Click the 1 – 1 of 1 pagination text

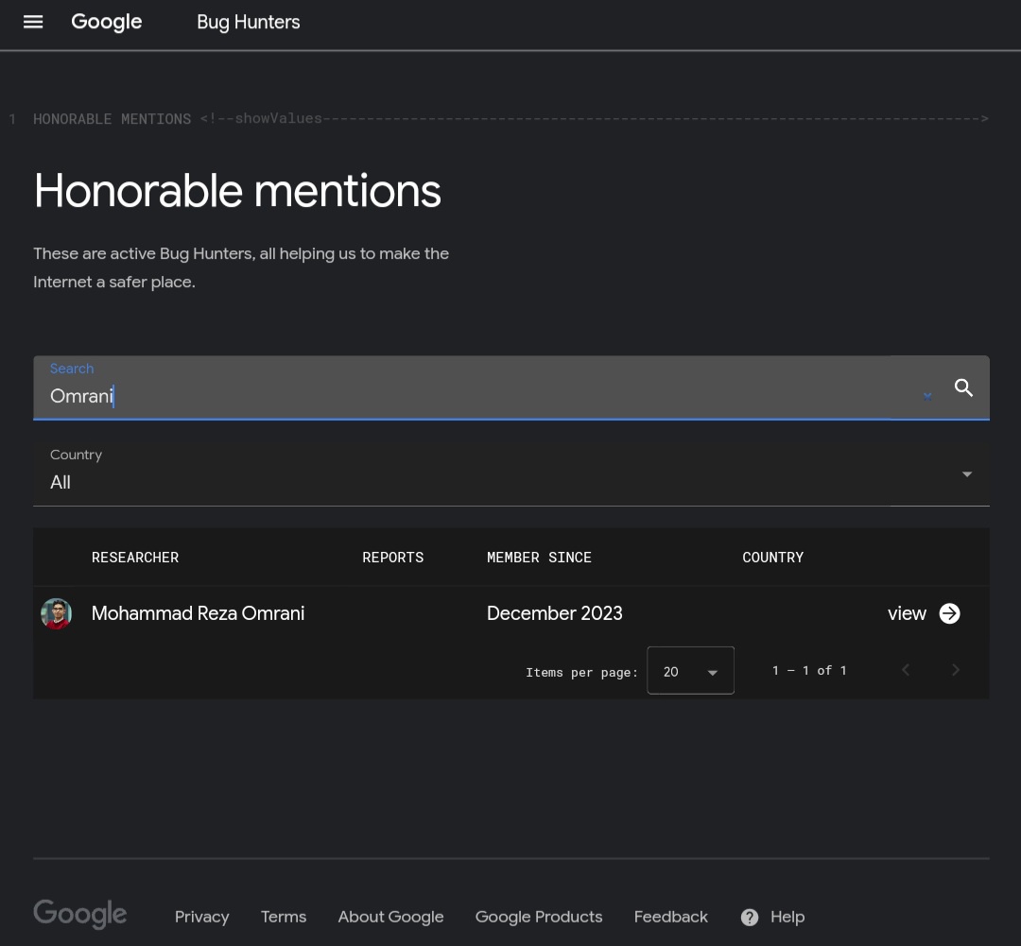tap(809, 671)
